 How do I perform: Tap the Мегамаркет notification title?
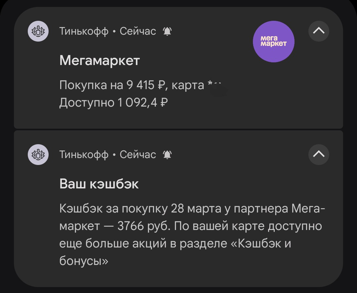pos(99,61)
